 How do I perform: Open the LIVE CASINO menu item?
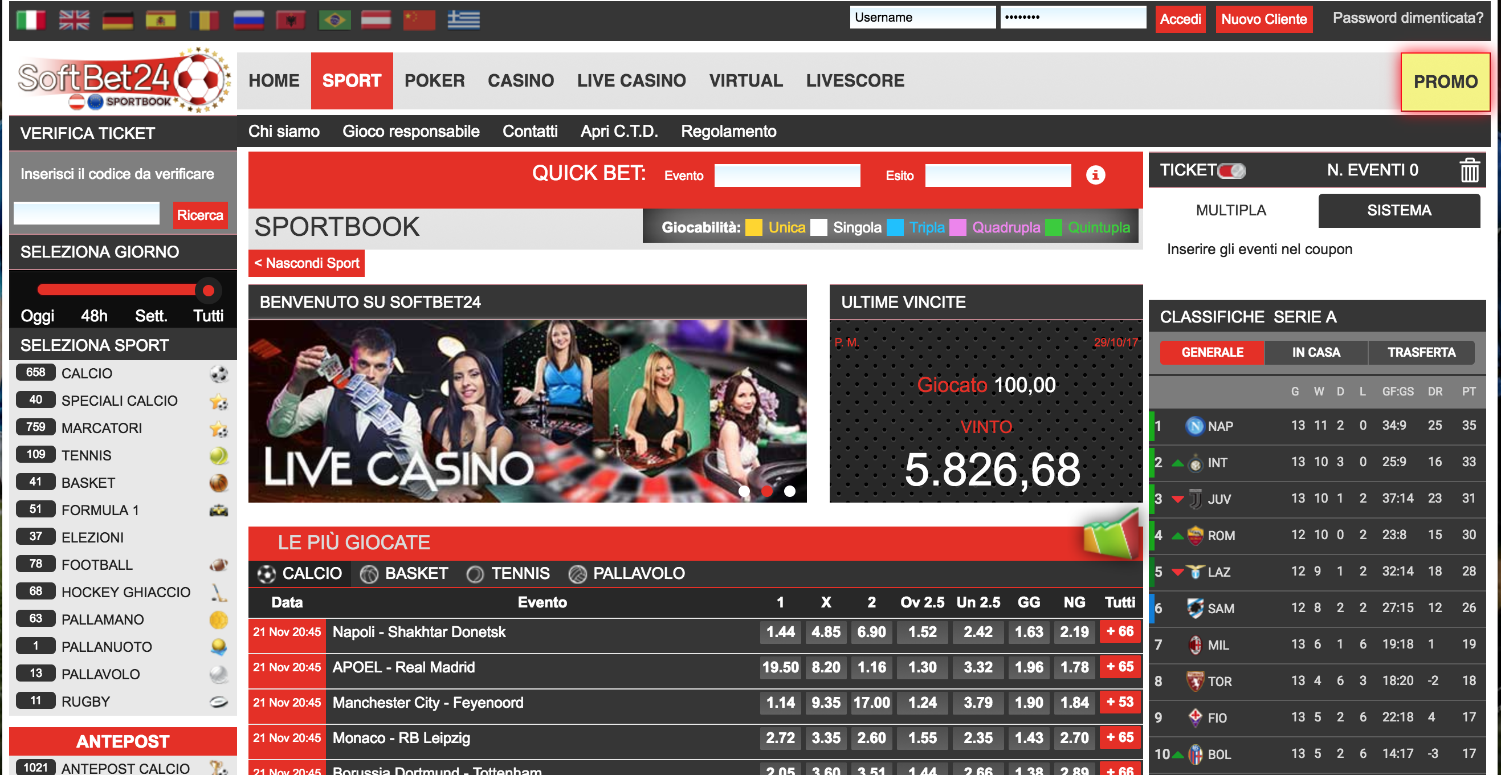(x=631, y=80)
